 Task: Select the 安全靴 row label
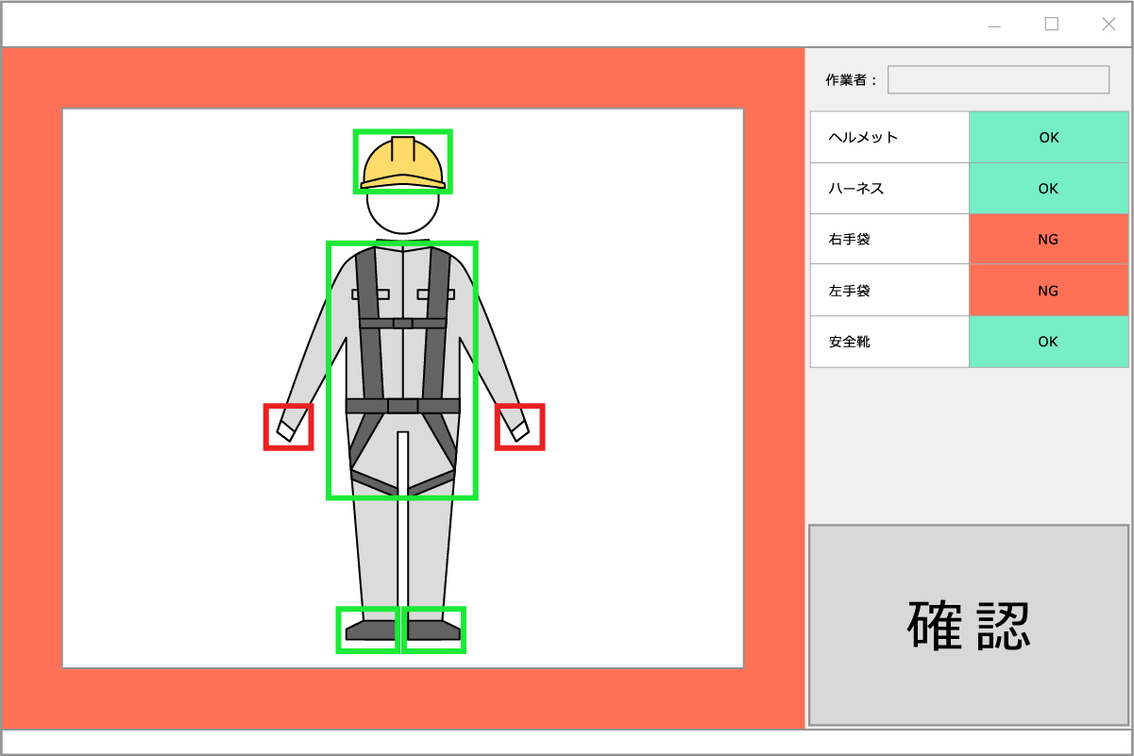[889, 342]
